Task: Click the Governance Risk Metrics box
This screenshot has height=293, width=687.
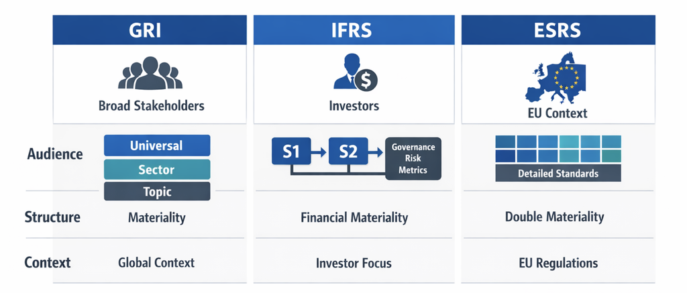Action: click(413, 158)
